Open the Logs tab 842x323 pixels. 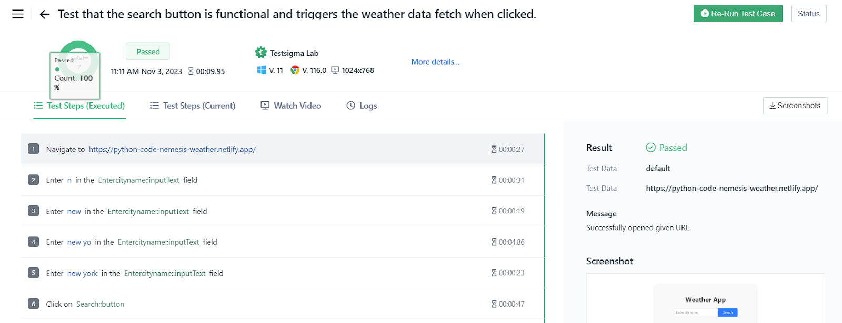click(x=362, y=106)
